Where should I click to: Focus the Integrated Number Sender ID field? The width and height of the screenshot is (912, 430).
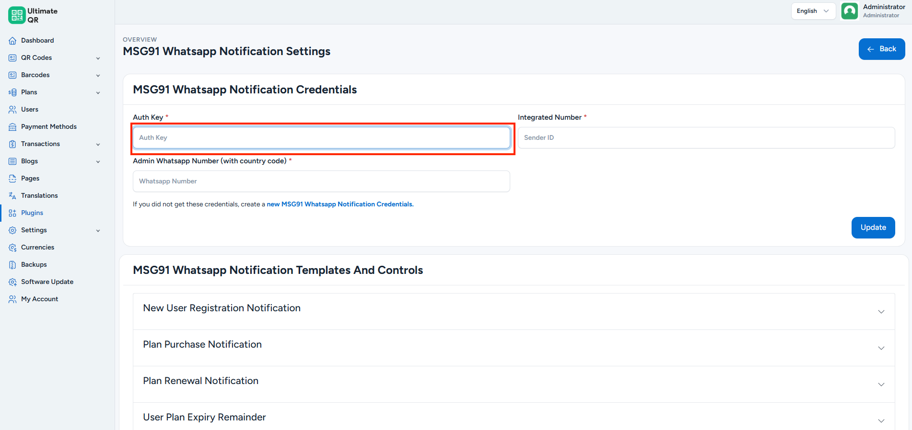point(706,138)
